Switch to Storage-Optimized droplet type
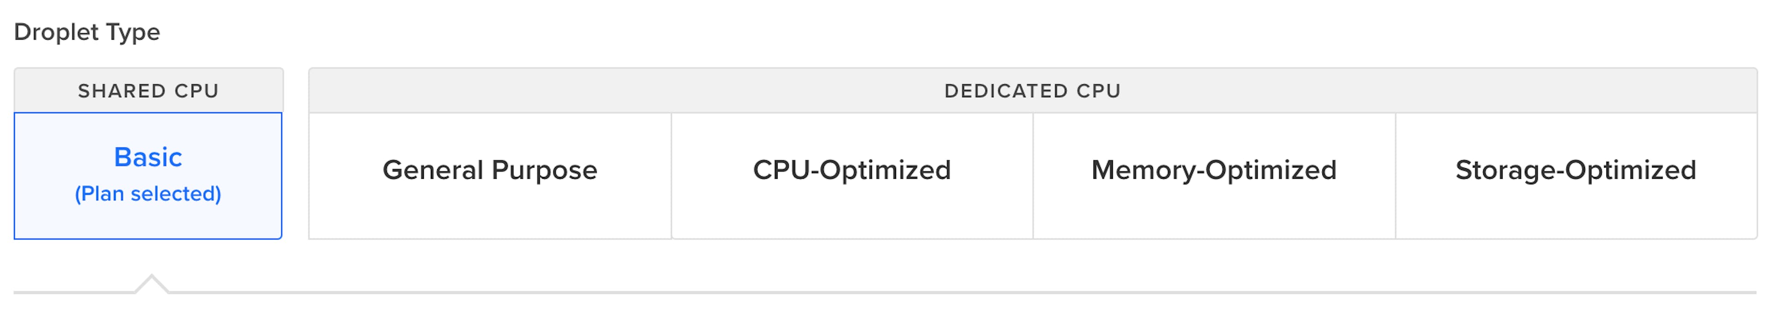This screenshot has height=311, width=1771. pyautogui.click(x=1576, y=175)
